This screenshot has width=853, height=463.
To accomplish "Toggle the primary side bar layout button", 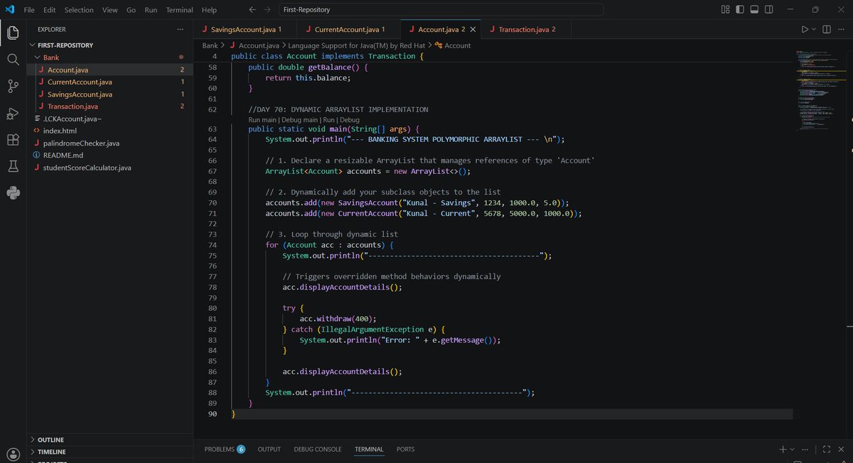I will 740,10.
